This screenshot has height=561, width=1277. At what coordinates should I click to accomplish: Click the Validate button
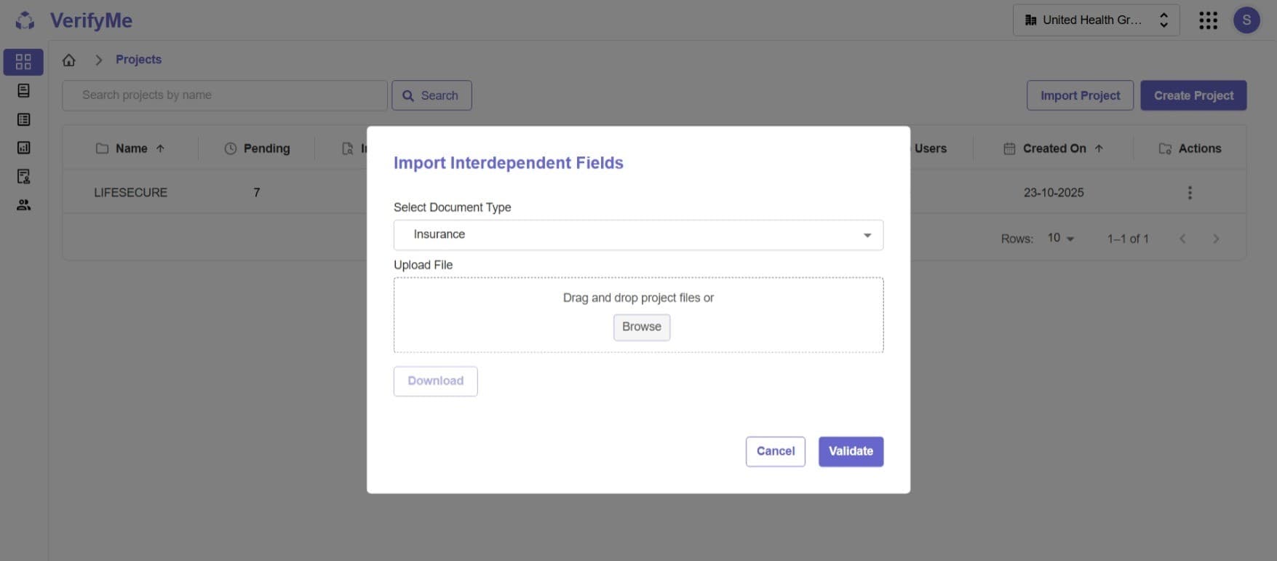(x=851, y=451)
